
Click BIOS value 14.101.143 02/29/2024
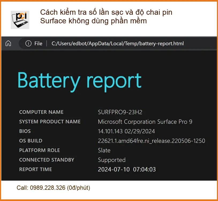click(x=126, y=131)
